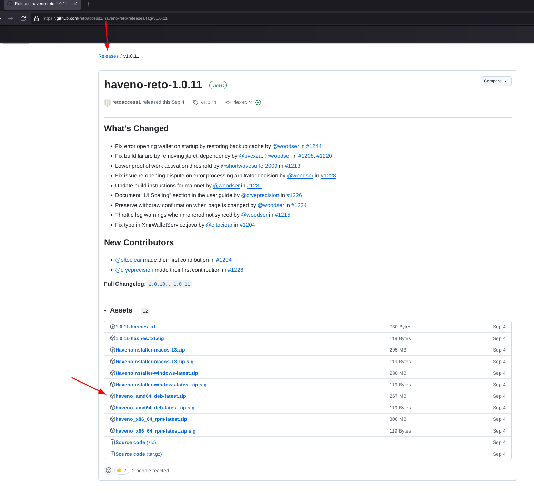Screen dimensions: 534x495
Task: Open the @bvcxza profile link
Action: click(x=250, y=156)
